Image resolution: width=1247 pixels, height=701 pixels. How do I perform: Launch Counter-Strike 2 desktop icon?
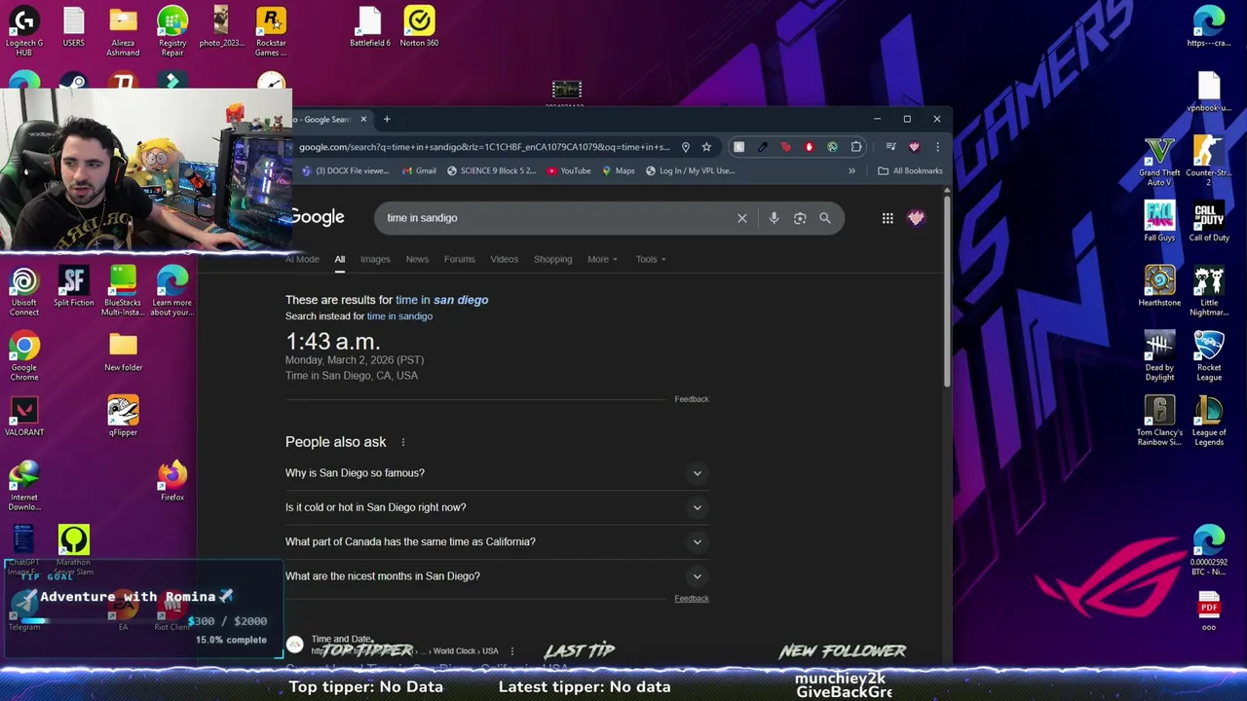[1209, 162]
